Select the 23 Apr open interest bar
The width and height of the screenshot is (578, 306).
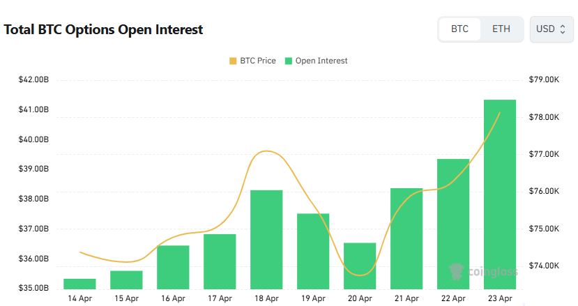click(x=500, y=194)
